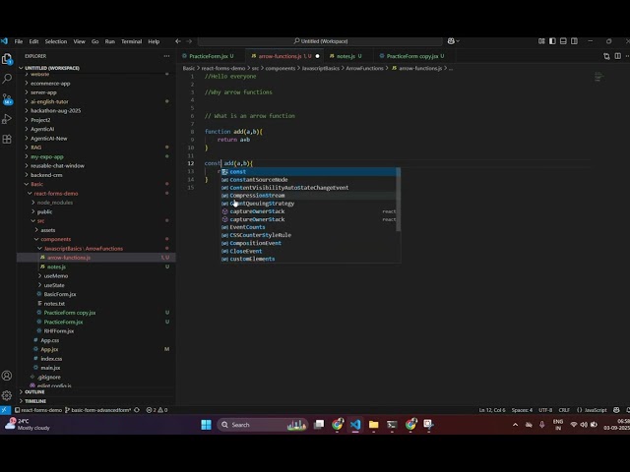Click the suggestion list scrollbar
The height and width of the screenshot is (472, 630).
tap(398, 200)
